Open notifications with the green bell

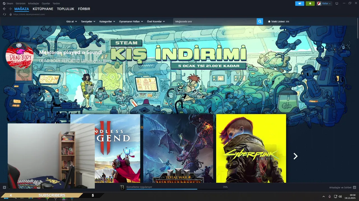pos(310,4)
